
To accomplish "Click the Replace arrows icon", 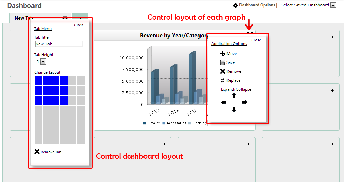I will (x=222, y=80).
